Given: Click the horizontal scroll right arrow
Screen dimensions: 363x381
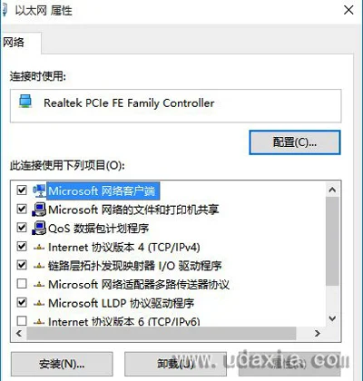Looking at the screenshot, I should [318, 333].
